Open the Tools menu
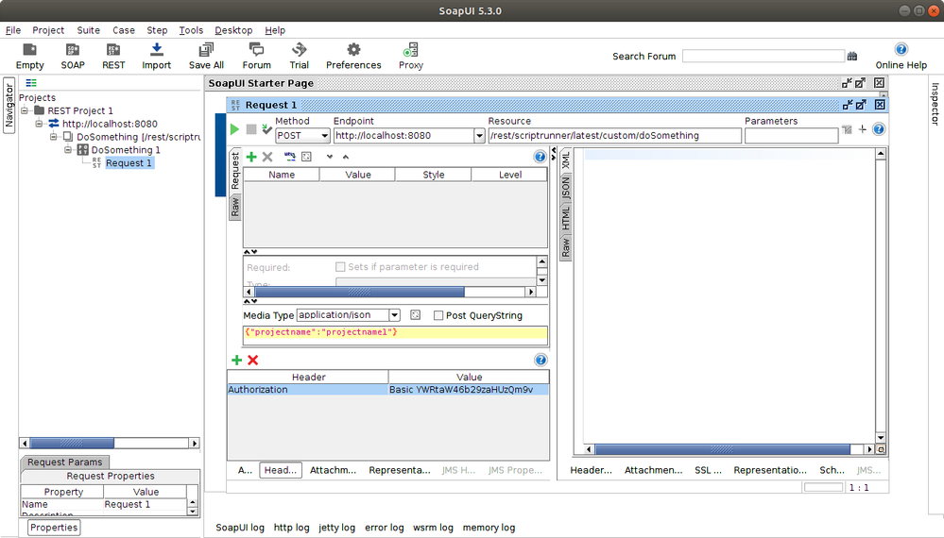944x538 pixels. (191, 30)
